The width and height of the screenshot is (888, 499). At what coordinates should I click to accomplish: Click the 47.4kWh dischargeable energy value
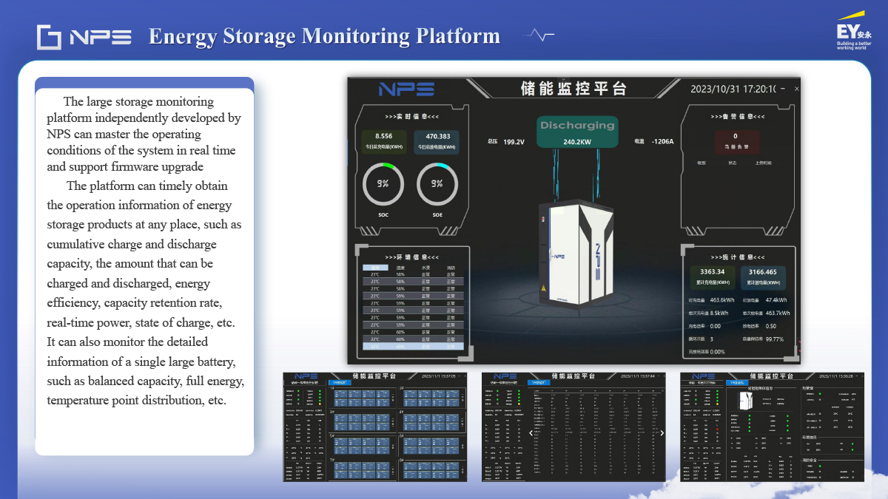(776, 300)
